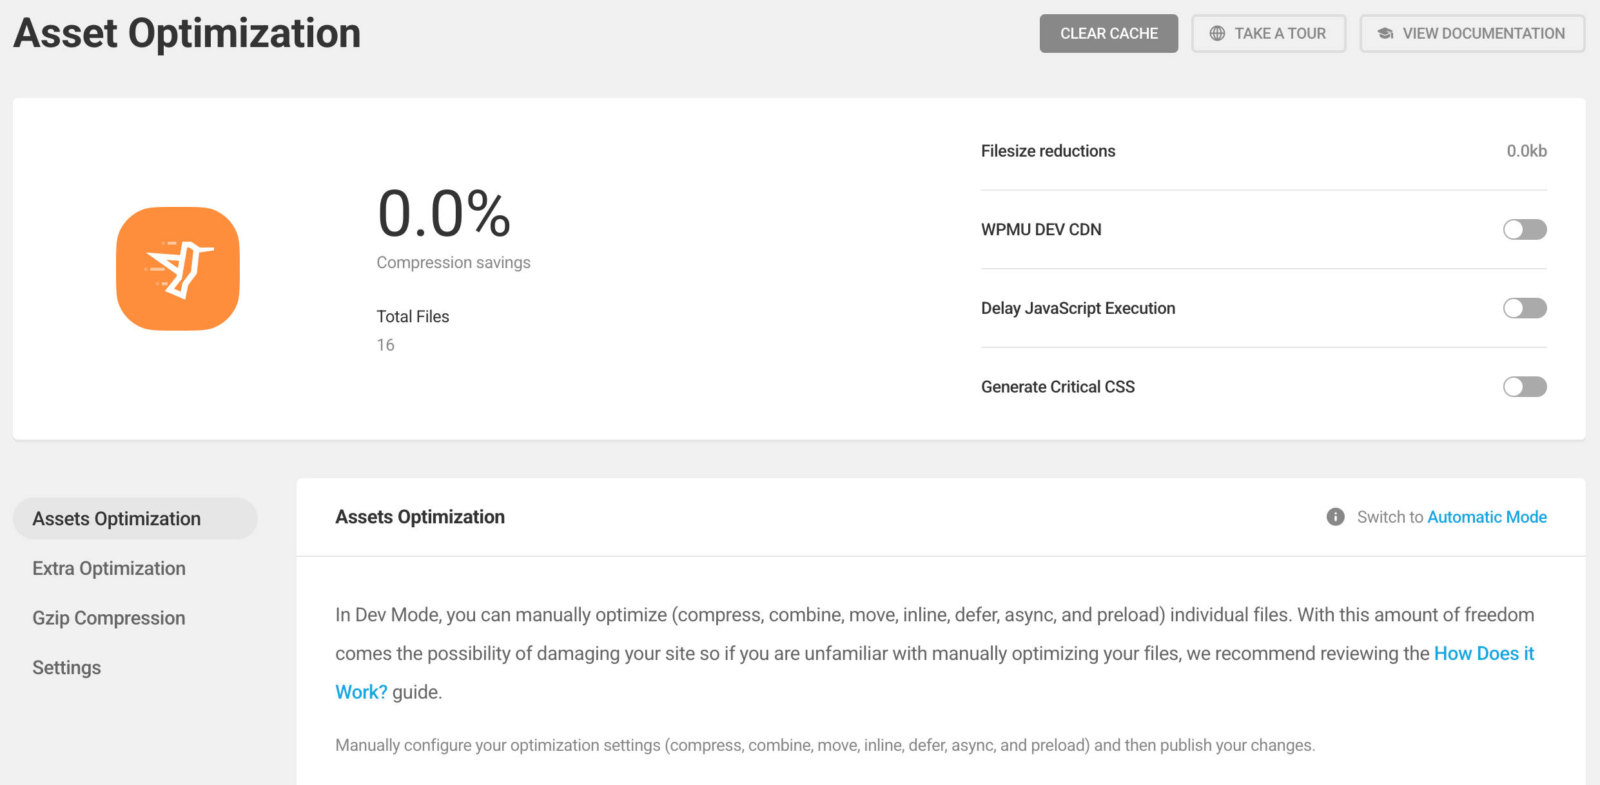The image size is (1600, 785).
Task: Turn on Delay JavaScript Execution
Action: point(1525,308)
